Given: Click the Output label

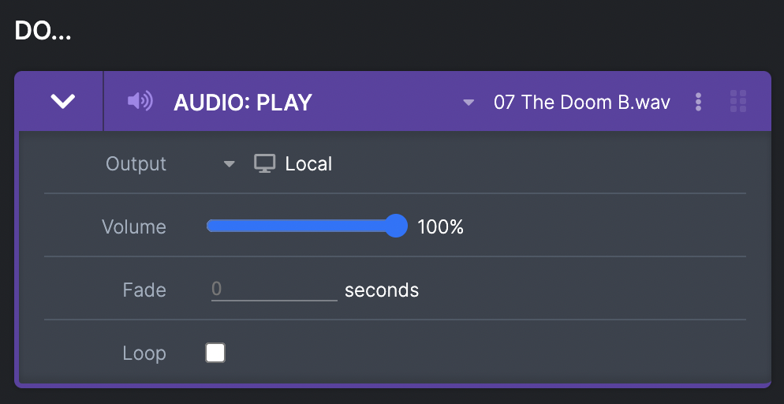Looking at the screenshot, I should [x=136, y=164].
